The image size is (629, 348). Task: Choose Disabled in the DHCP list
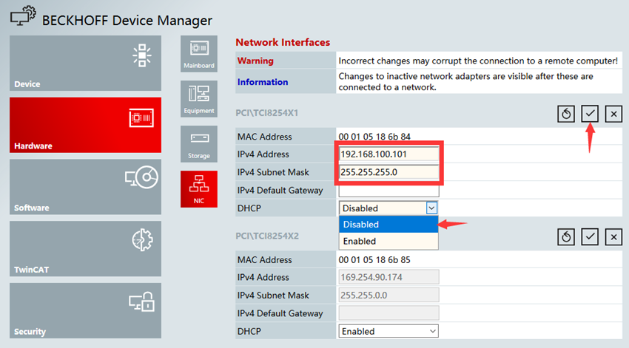(388, 225)
